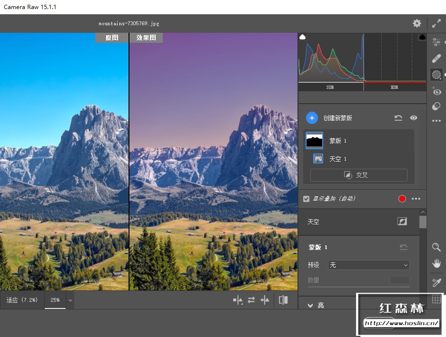Select the Zoom magnifier tool
Screen dimensions: 446x337
tap(436, 247)
